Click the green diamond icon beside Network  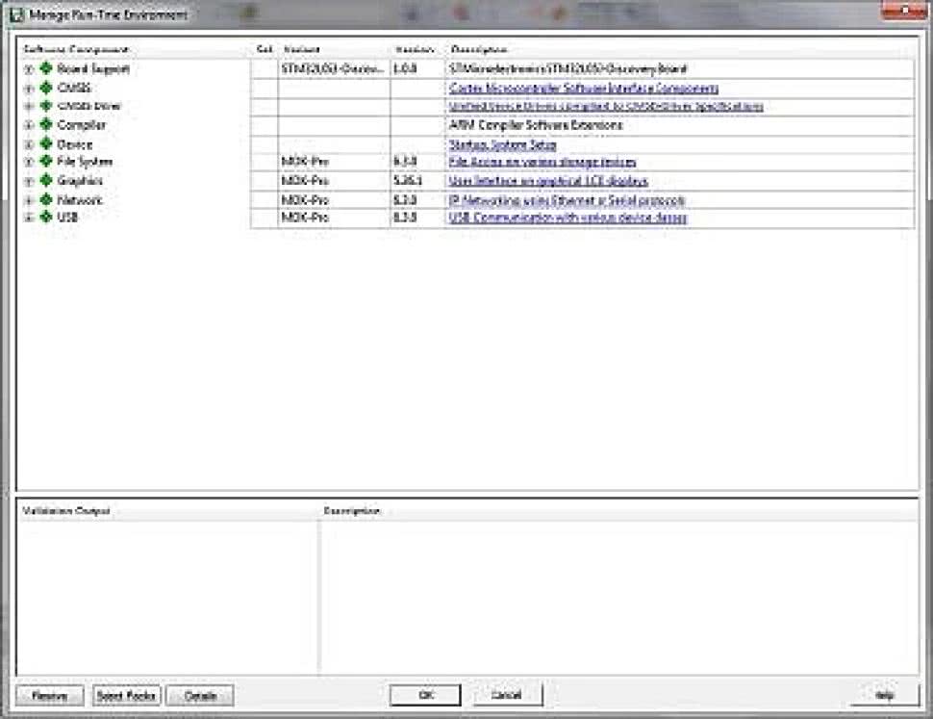tap(45, 200)
